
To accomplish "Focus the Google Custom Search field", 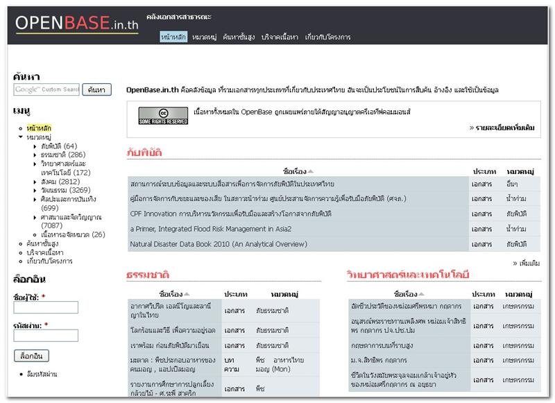I will pos(46,89).
